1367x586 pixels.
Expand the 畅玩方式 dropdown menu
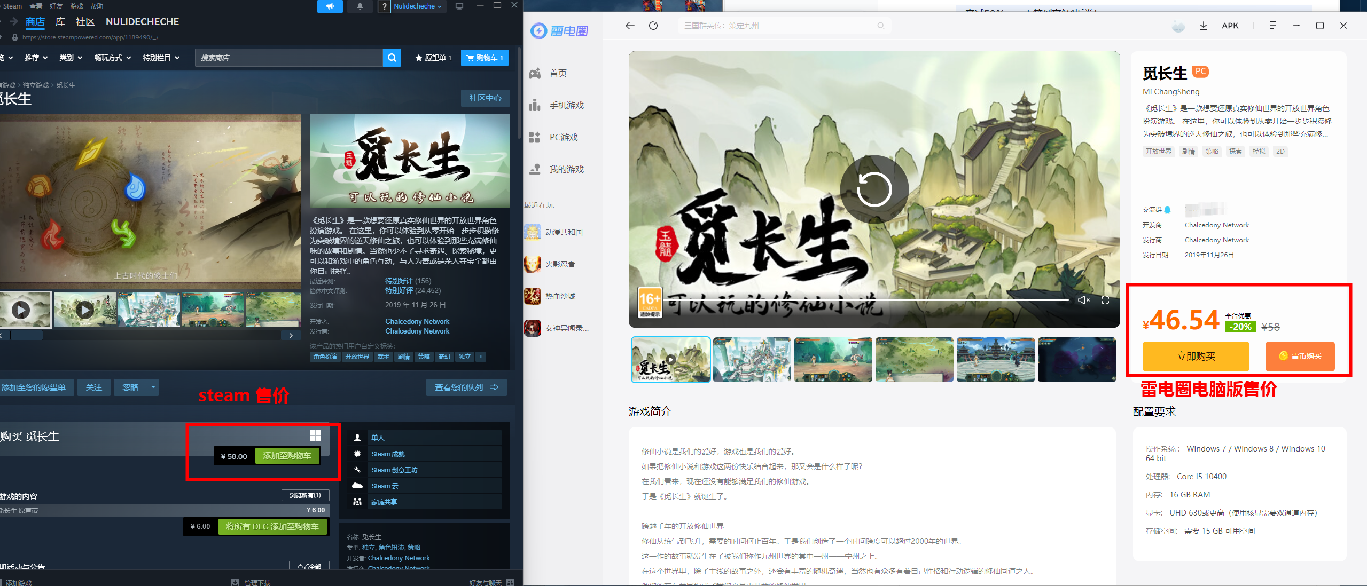click(113, 58)
